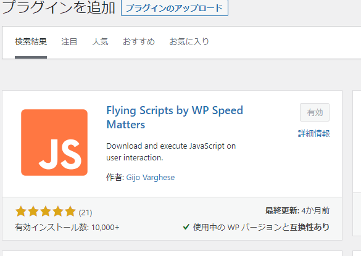Click the green compatibility checkmark icon

coord(186,227)
